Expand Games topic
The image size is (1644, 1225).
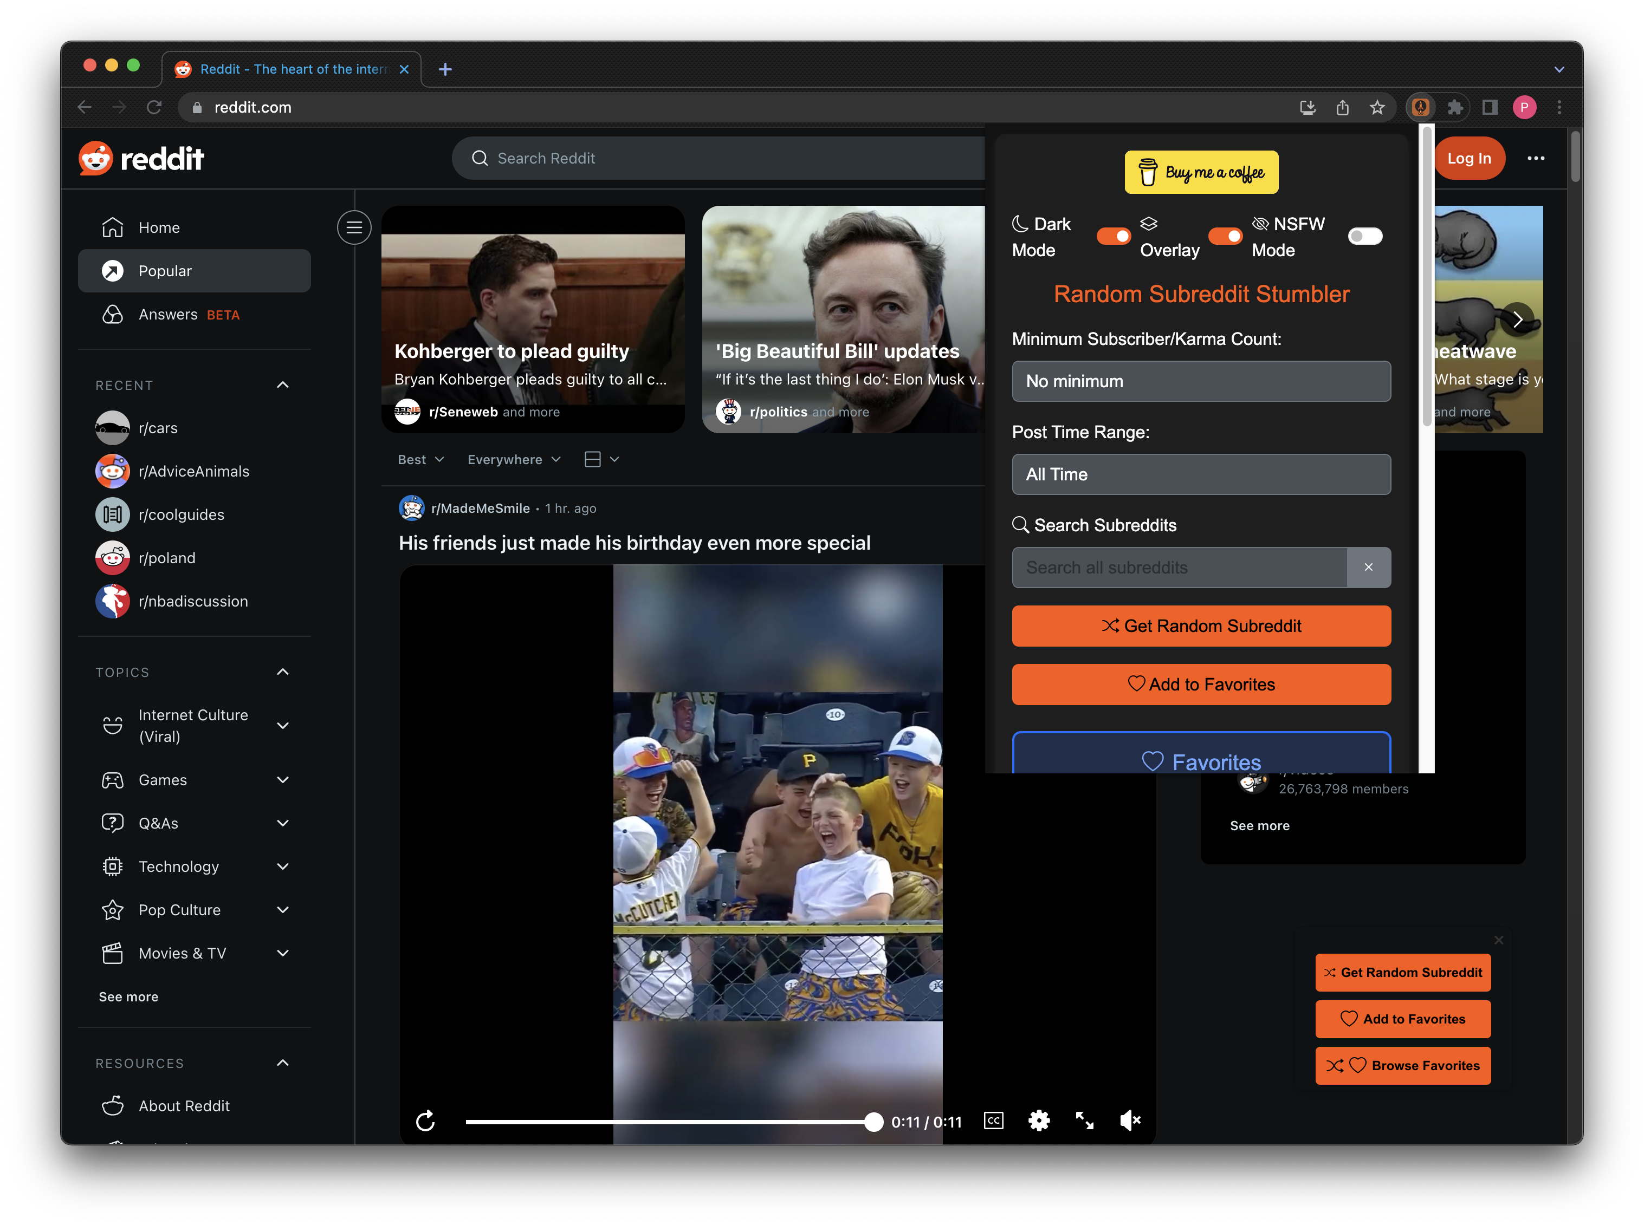pos(283,779)
